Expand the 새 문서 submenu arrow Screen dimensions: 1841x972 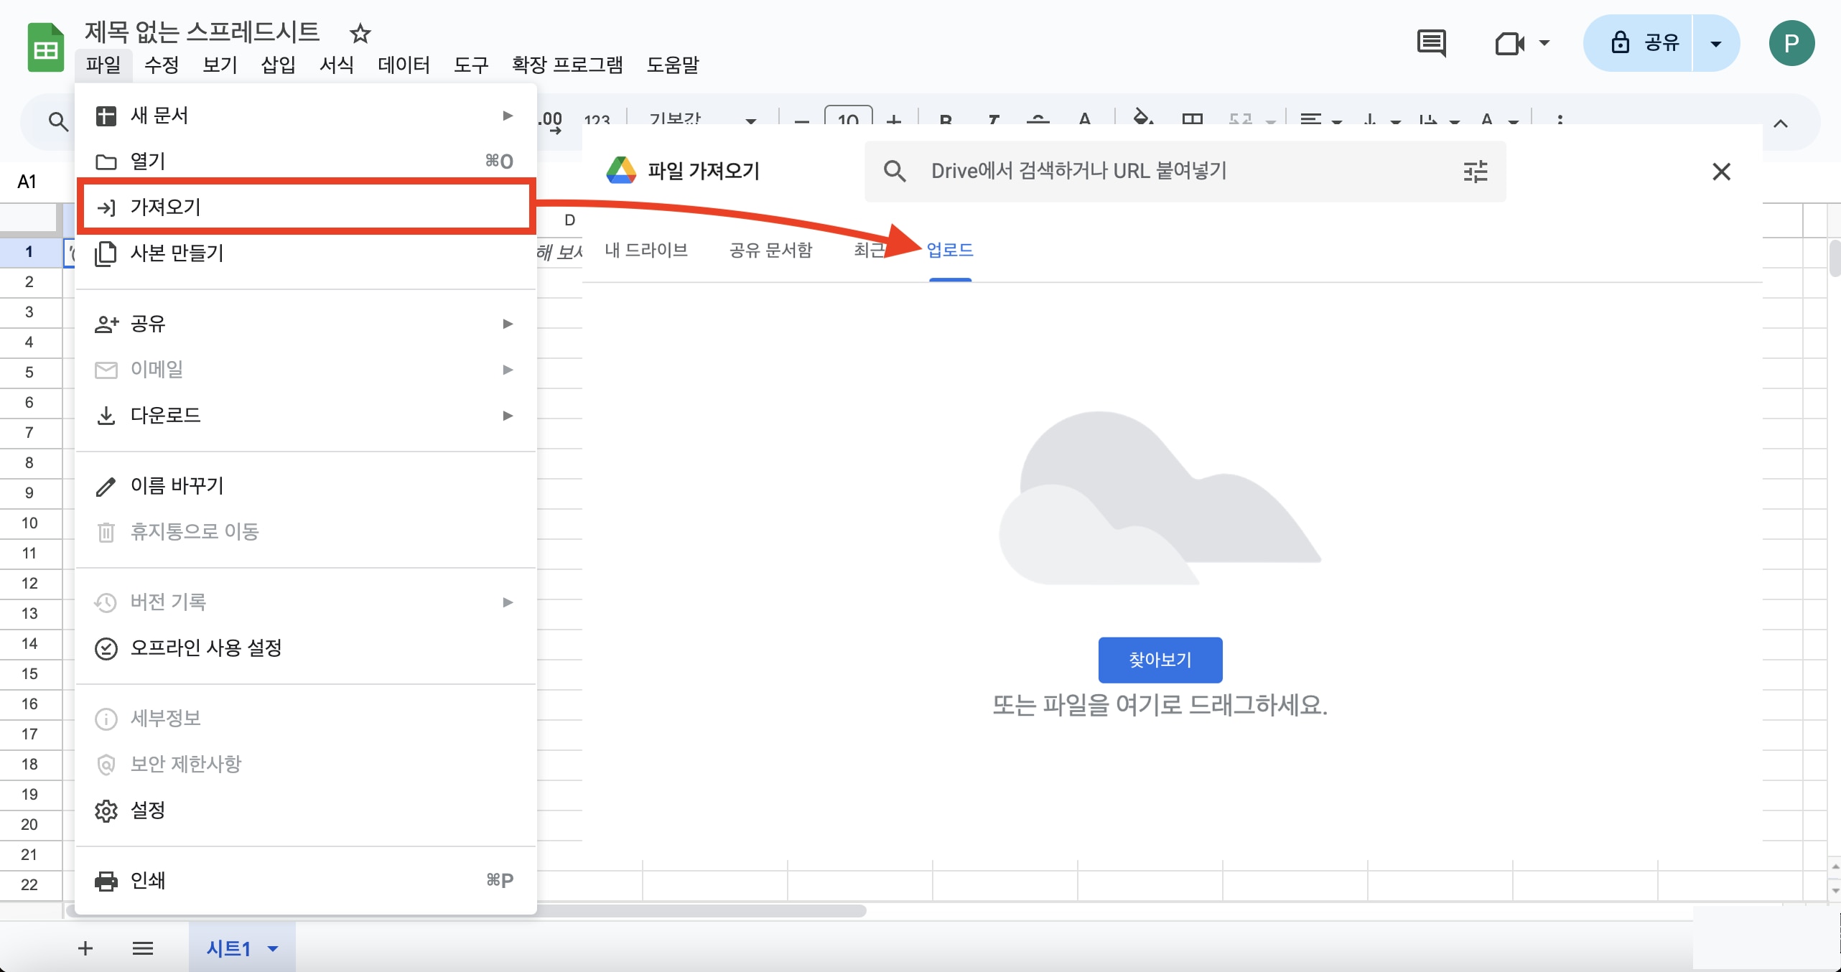tap(508, 116)
